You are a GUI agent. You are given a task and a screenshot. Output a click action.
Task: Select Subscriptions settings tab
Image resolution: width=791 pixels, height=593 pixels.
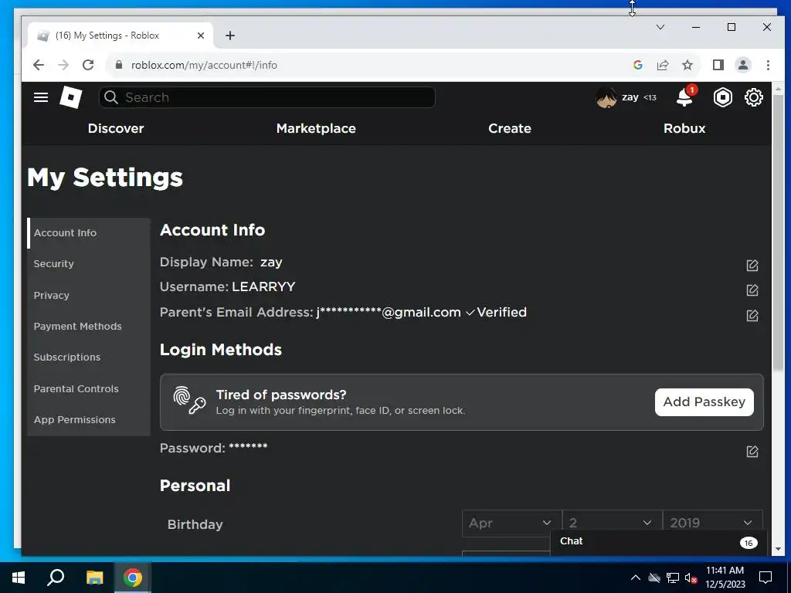click(89, 357)
